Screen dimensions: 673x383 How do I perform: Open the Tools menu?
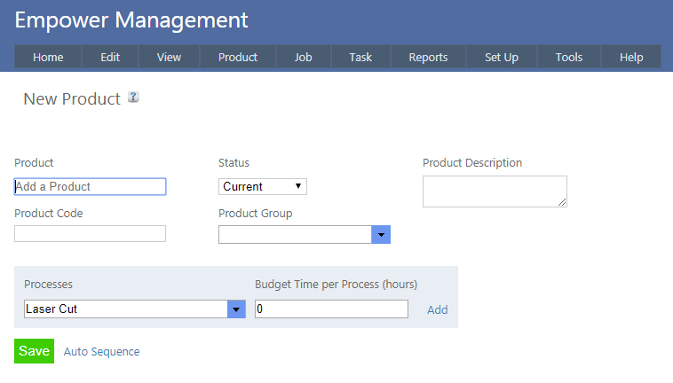click(x=569, y=57)
